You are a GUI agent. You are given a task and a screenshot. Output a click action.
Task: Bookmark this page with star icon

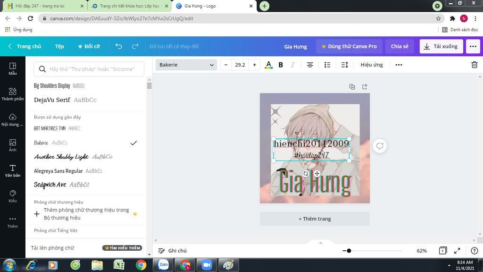pyautogui.click(x=438, y=18)
